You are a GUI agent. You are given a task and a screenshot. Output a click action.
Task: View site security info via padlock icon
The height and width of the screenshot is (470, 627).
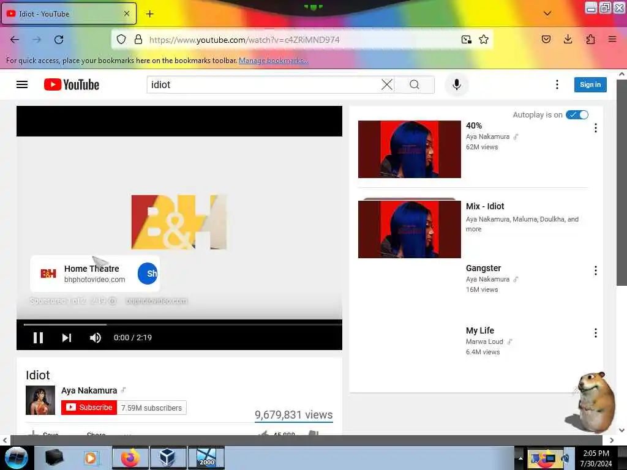pos(138,40)
